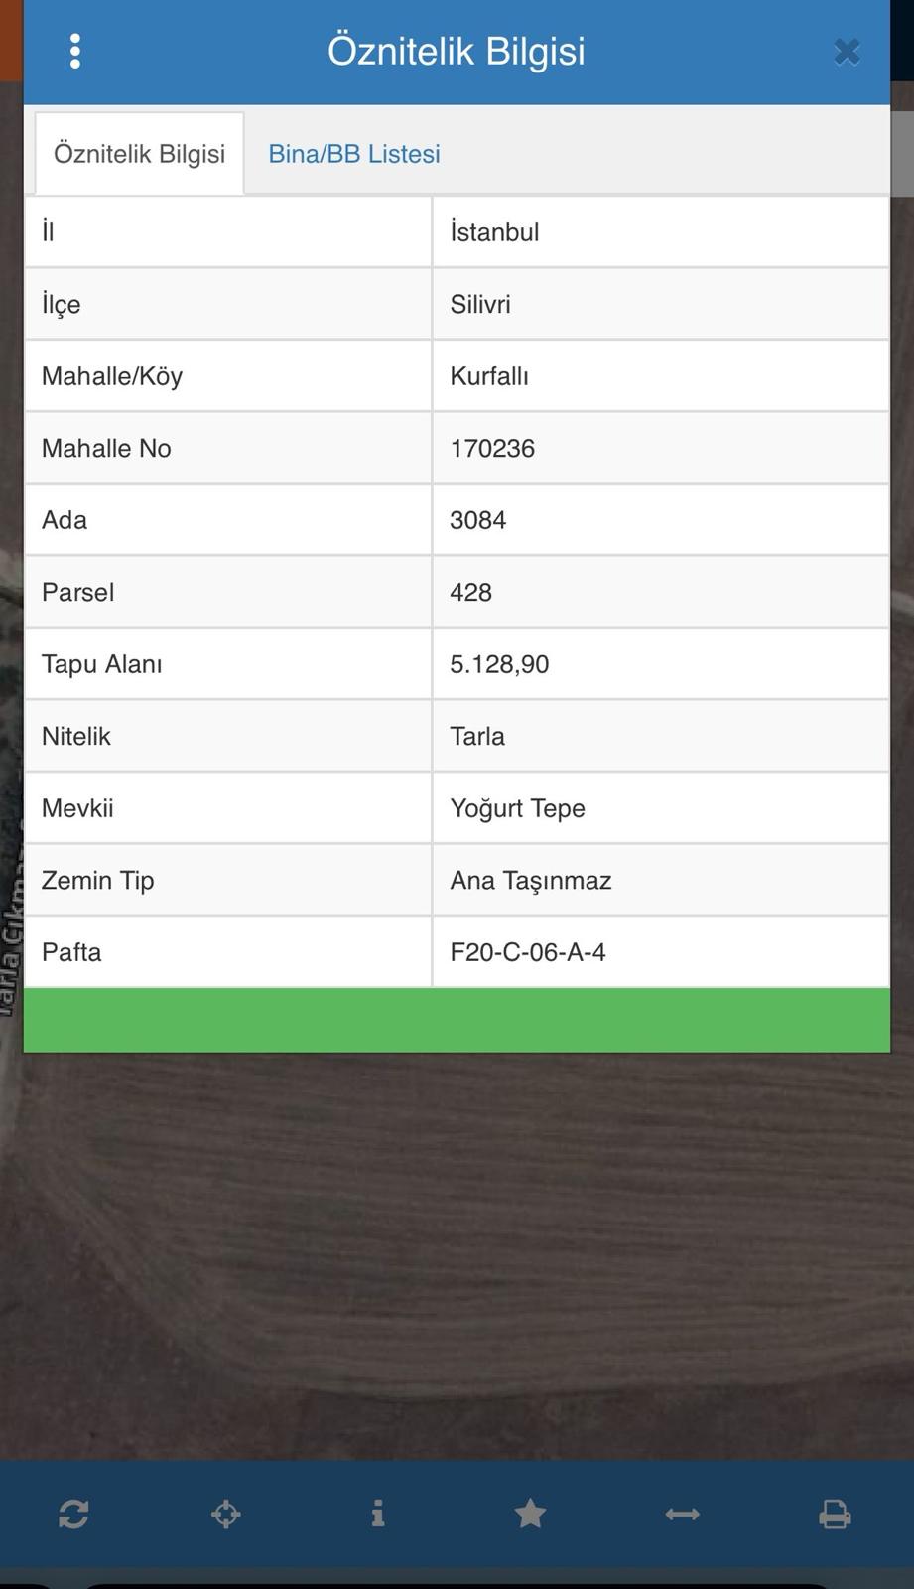
Task: Click the Kurfallı Mahalle/Köy value
Action: tap(489, 376)
